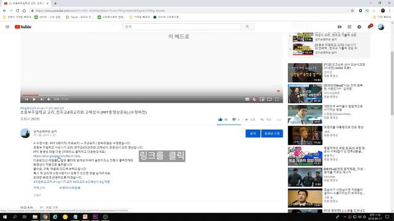Open the 몽골제국의 유럽 침공 video thumbnail
Image resolution: width=394 pixels, height=221 pixels.
[305, 157]
